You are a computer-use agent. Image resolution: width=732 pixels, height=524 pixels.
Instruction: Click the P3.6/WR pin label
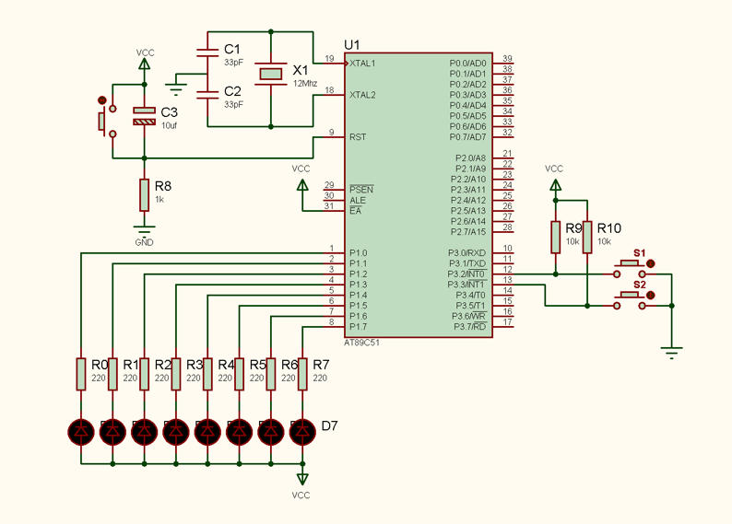[469, 316]
